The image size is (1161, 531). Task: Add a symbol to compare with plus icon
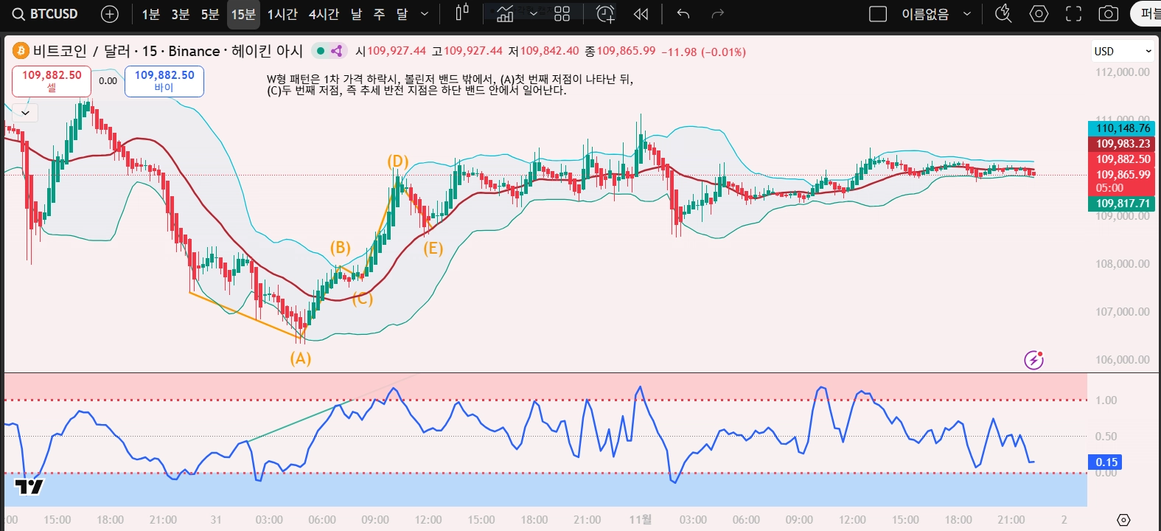(x=109, y=14)
